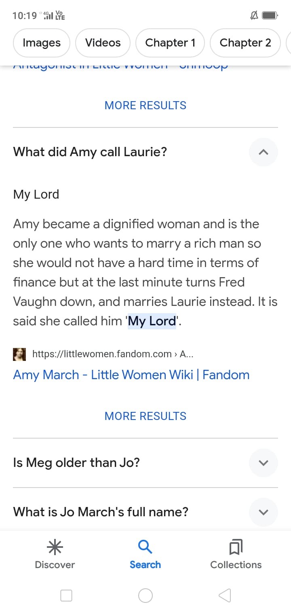The height and width of the screenshot is (615, 291).
Task: Tap the Little Women Wiki favicon
Action: (x=19, y=354)
